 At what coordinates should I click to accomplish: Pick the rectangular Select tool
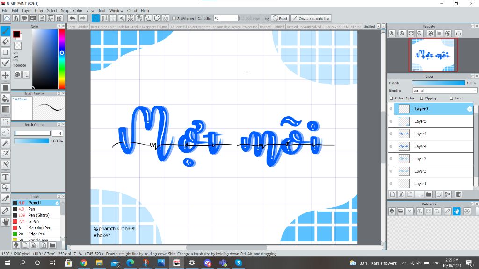6,122
